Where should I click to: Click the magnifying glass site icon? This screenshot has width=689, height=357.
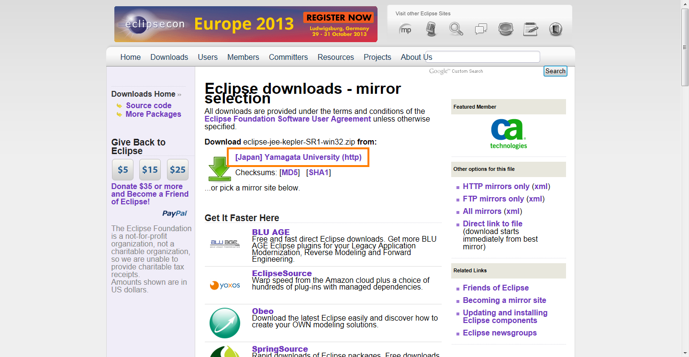pos(456,29)
